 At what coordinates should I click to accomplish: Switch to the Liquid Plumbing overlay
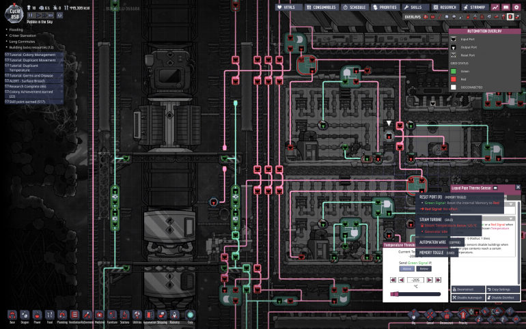coord(461,17)
